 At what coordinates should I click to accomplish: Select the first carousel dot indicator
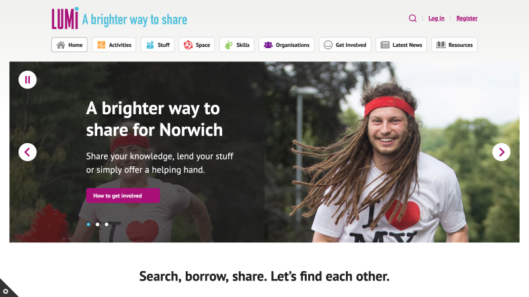89,224
